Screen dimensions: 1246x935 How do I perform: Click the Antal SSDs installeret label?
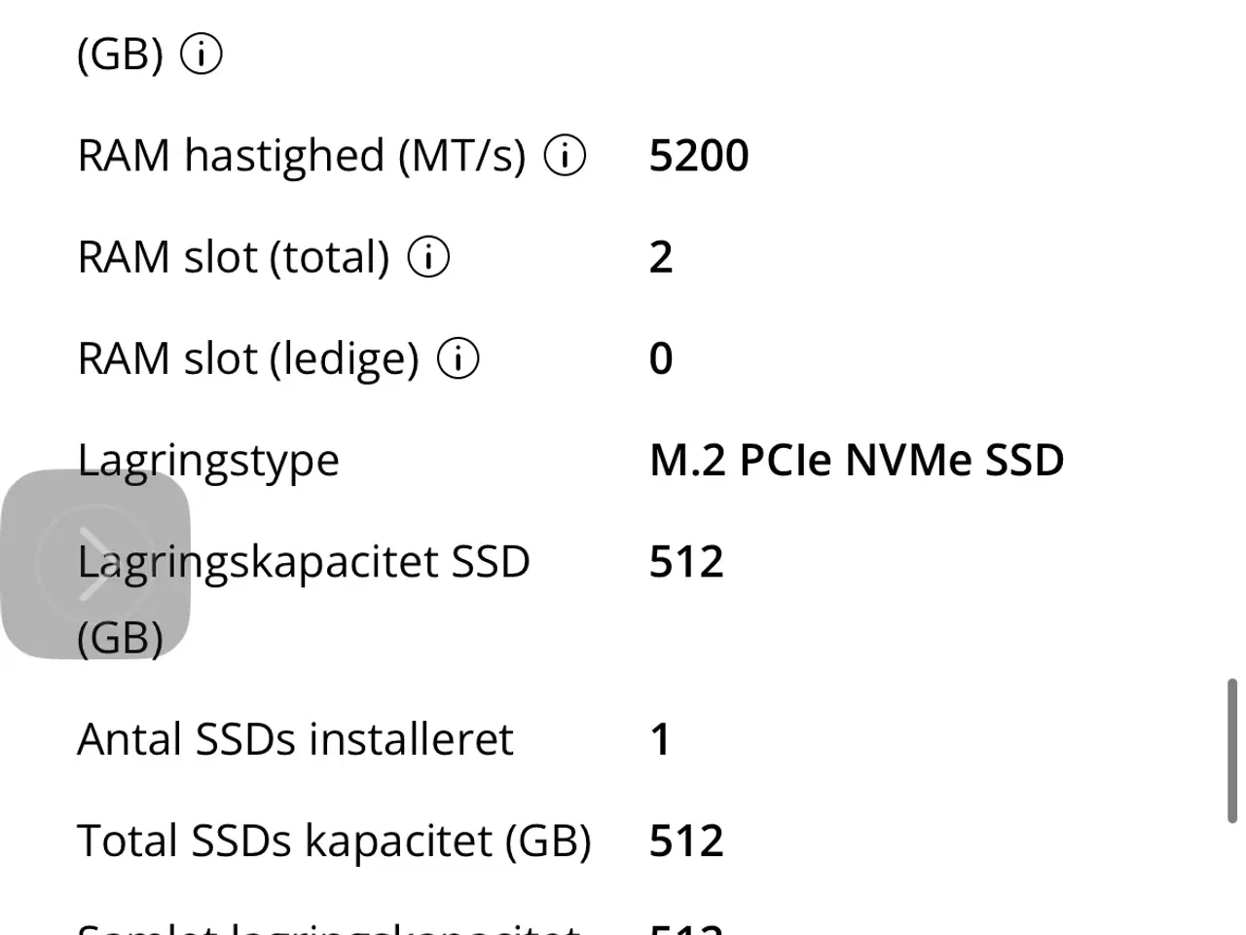coord(295,739)
